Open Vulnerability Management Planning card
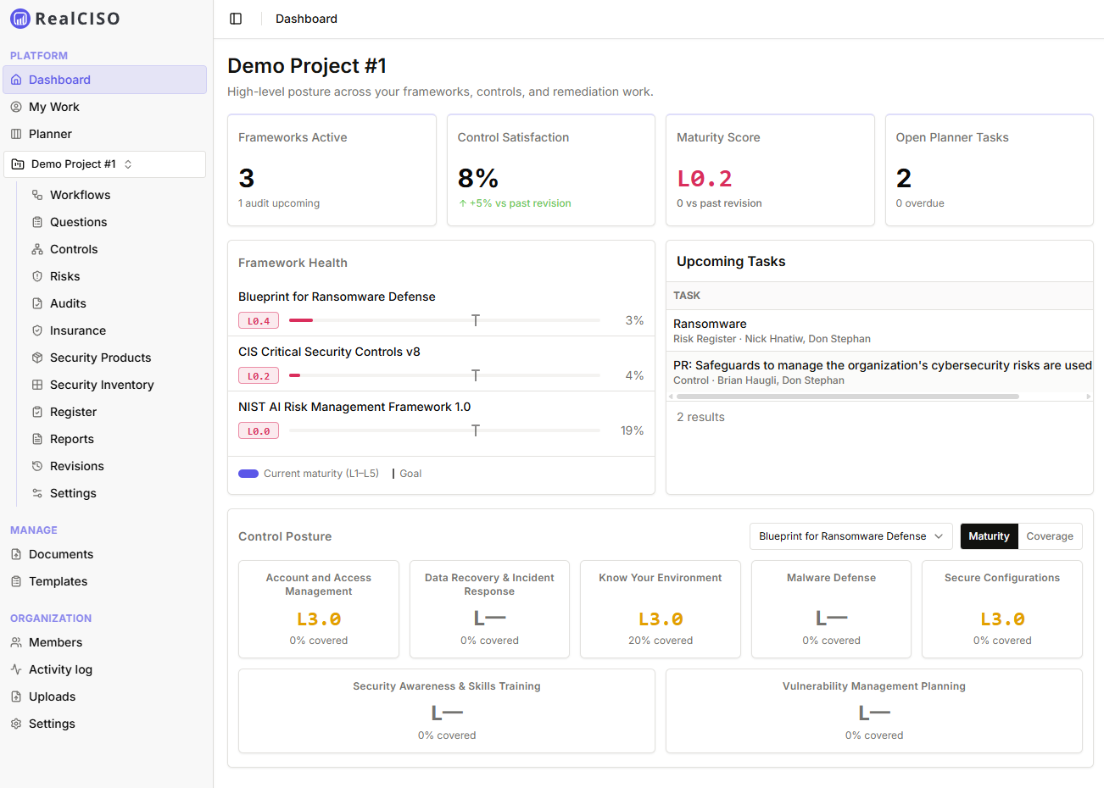The width and height of the screenshot is (1104, 788). pos(874,711)
